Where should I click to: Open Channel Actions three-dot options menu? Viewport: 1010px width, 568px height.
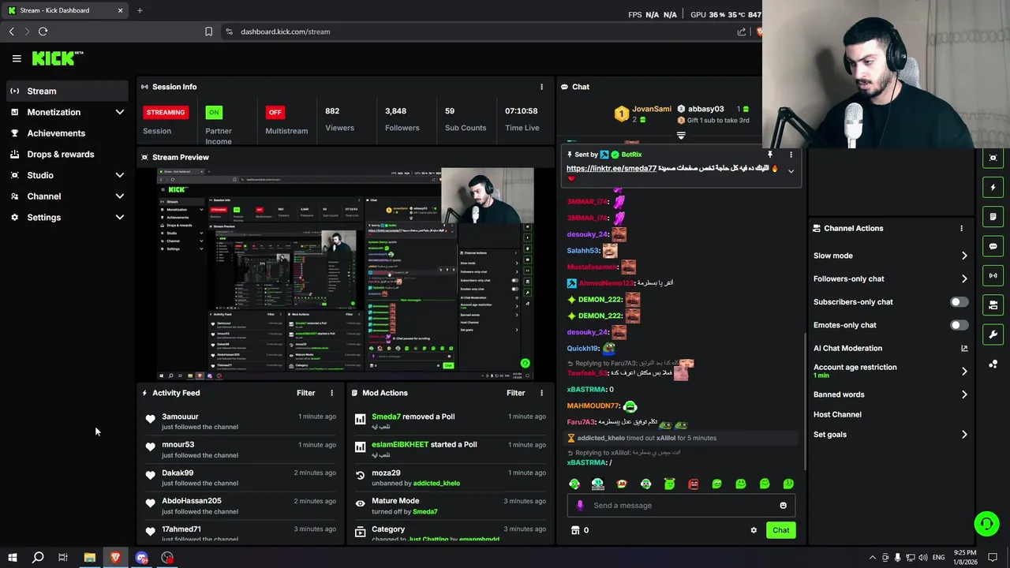(961, 228)
